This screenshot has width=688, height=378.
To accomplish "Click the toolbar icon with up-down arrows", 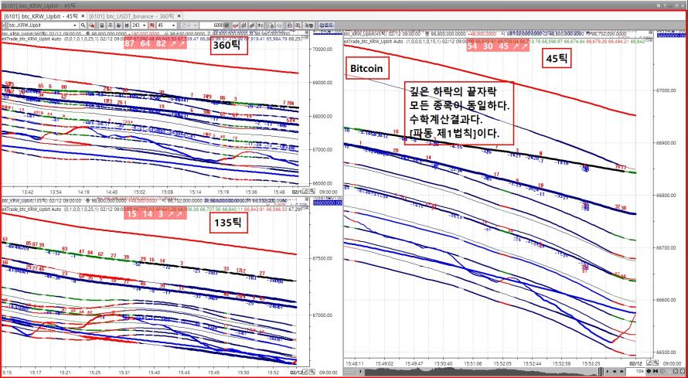I will click(261, 26).
